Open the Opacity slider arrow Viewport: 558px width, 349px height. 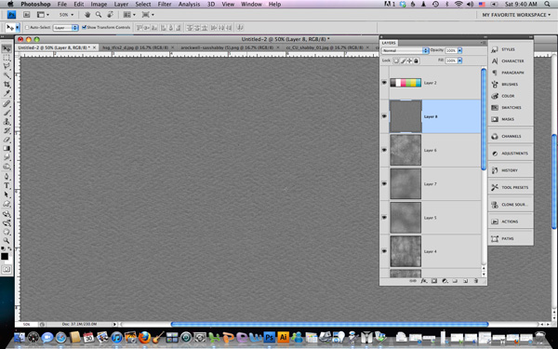[x=459, y=50]
